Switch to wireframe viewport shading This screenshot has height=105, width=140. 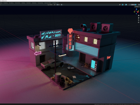(x=131, y=5)
